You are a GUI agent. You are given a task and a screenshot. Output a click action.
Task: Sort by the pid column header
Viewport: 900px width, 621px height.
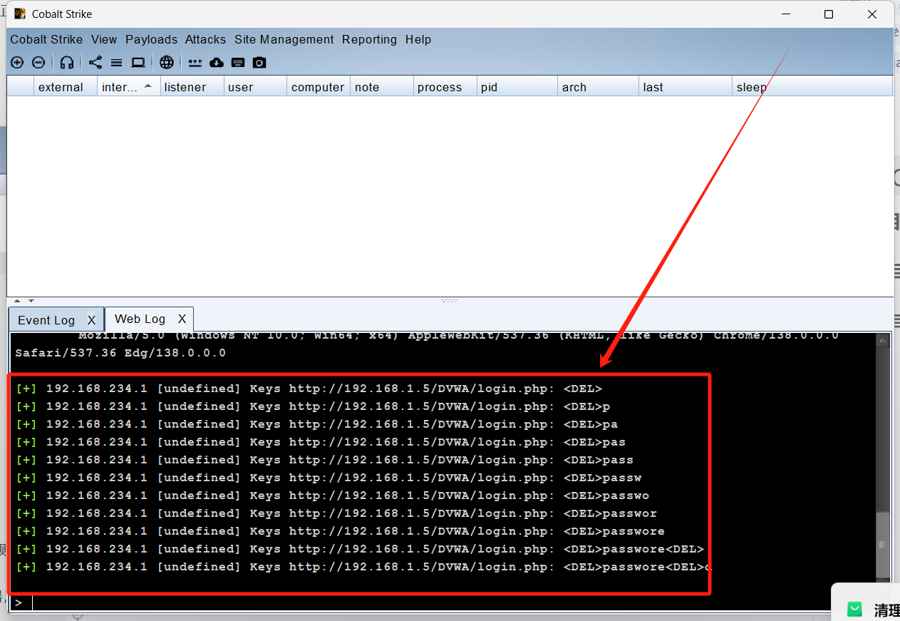pyautogui.click(x=517, y=87)
